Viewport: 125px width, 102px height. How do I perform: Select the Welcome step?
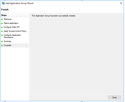pos(8,19)
